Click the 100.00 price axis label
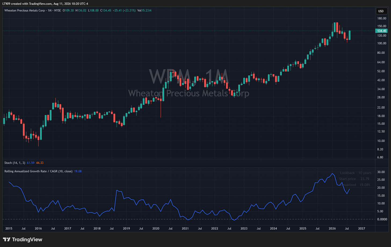The height and width of the screenshot is (247, 391). (x=382, y=43)
